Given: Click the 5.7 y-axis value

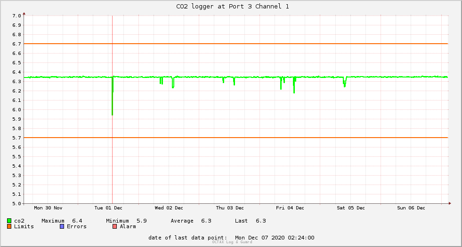Looking at the screenshot, I should [x=16, y=138].
